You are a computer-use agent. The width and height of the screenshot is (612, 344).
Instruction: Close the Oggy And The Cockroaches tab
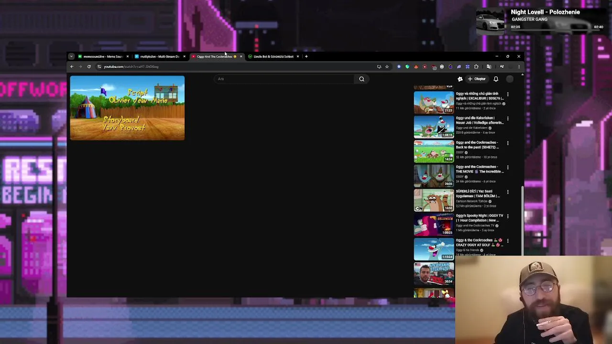pos(241,56)
